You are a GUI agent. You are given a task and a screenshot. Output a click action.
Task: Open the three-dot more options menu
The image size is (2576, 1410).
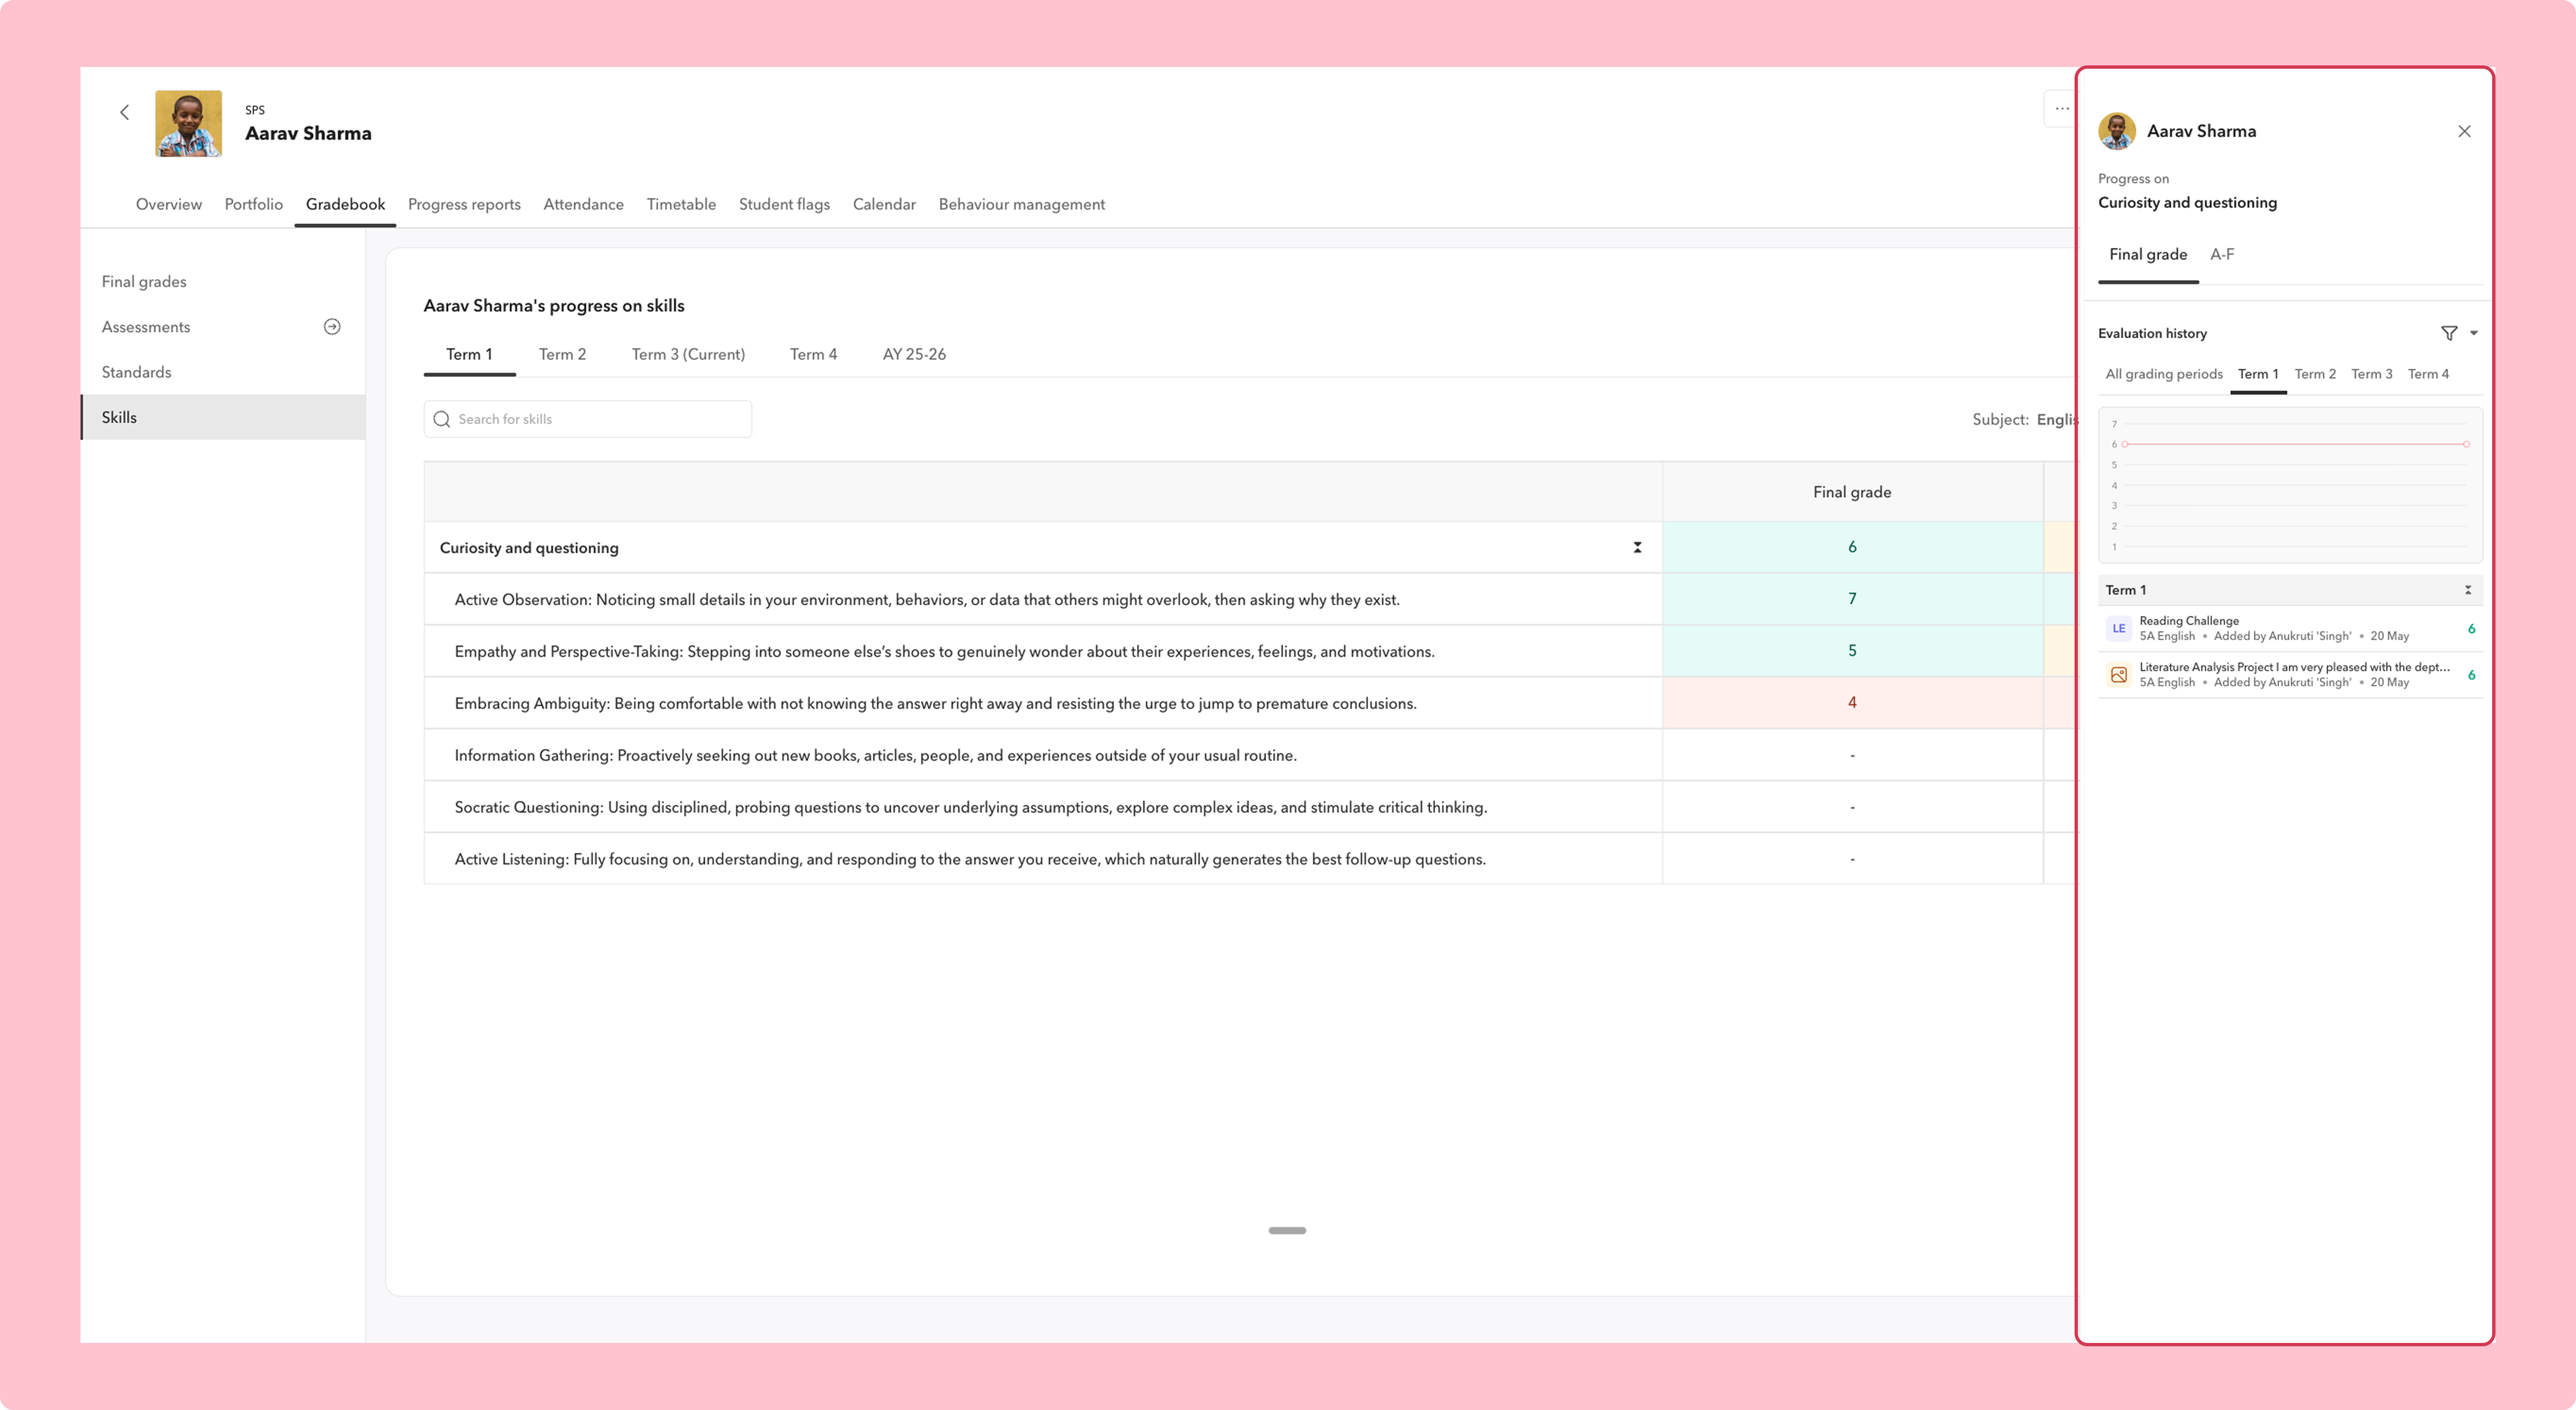tap(2061, 109)
